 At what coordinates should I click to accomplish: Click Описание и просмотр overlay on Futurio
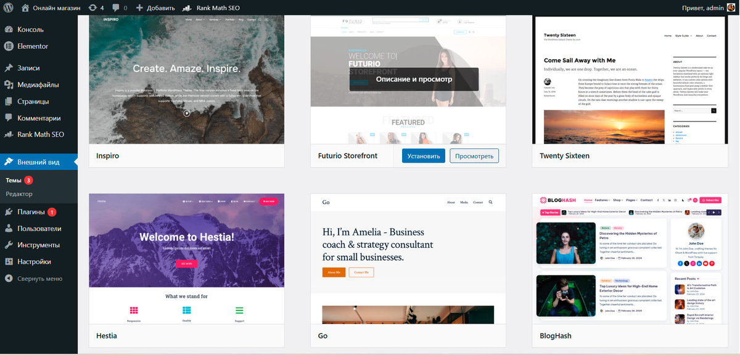click(x=414, y=80)
